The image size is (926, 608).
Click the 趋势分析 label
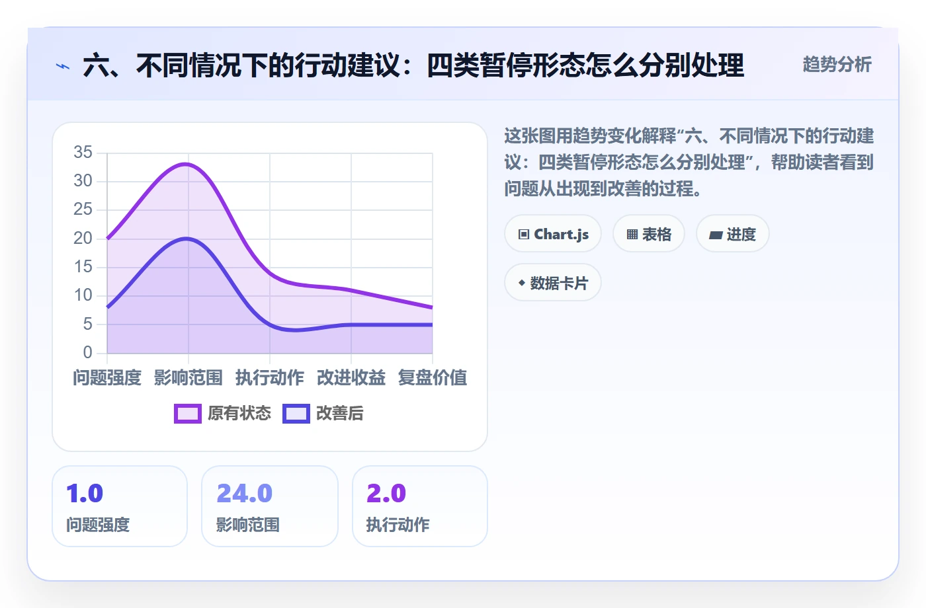[x=837, y=65]
